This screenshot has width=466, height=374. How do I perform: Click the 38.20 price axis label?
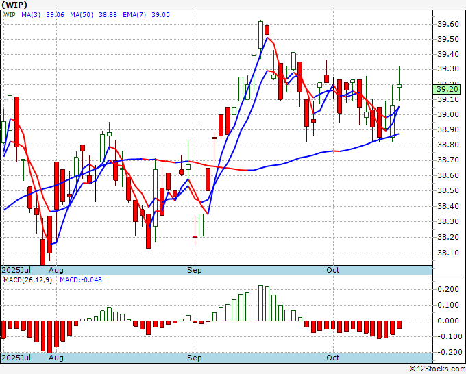[x=448, y=238]
